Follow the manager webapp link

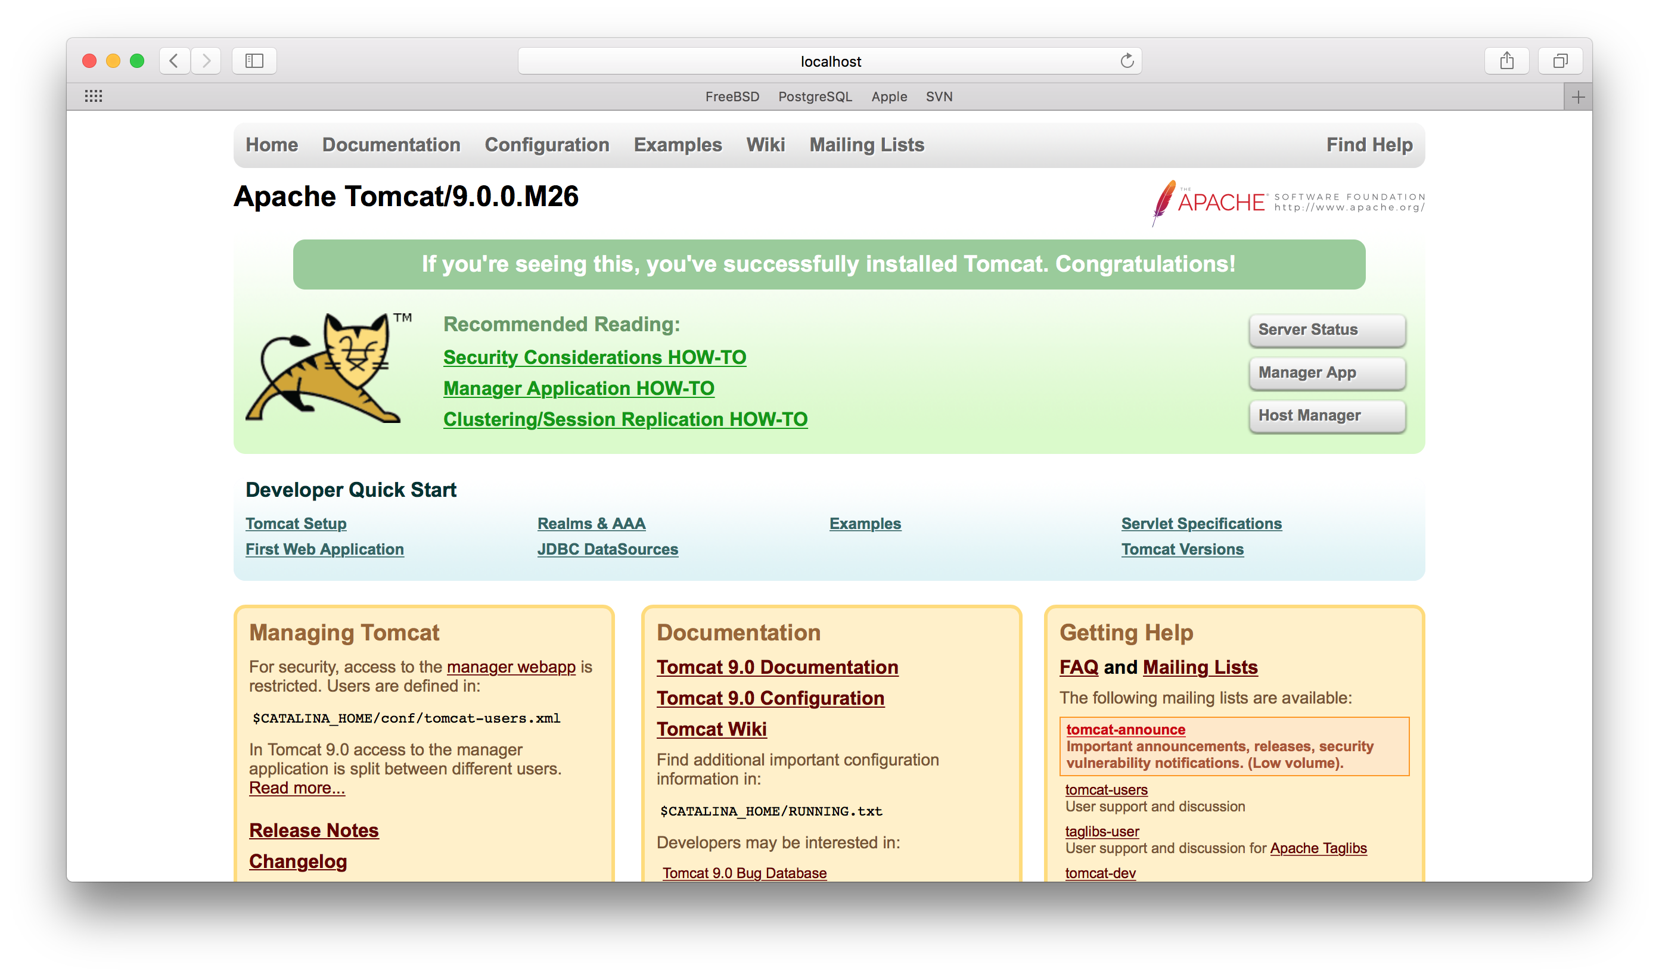click(x=511, y=667)
